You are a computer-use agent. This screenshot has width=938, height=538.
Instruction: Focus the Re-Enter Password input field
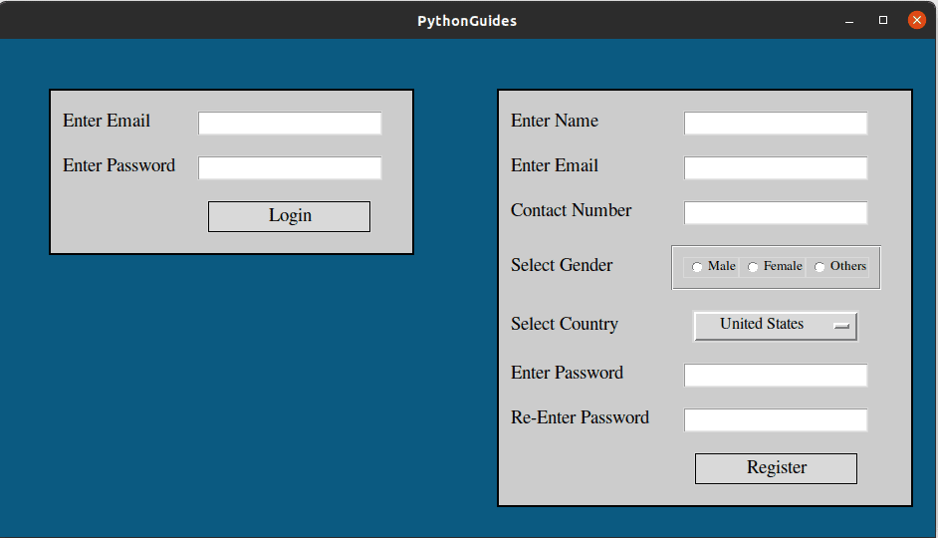775,419
